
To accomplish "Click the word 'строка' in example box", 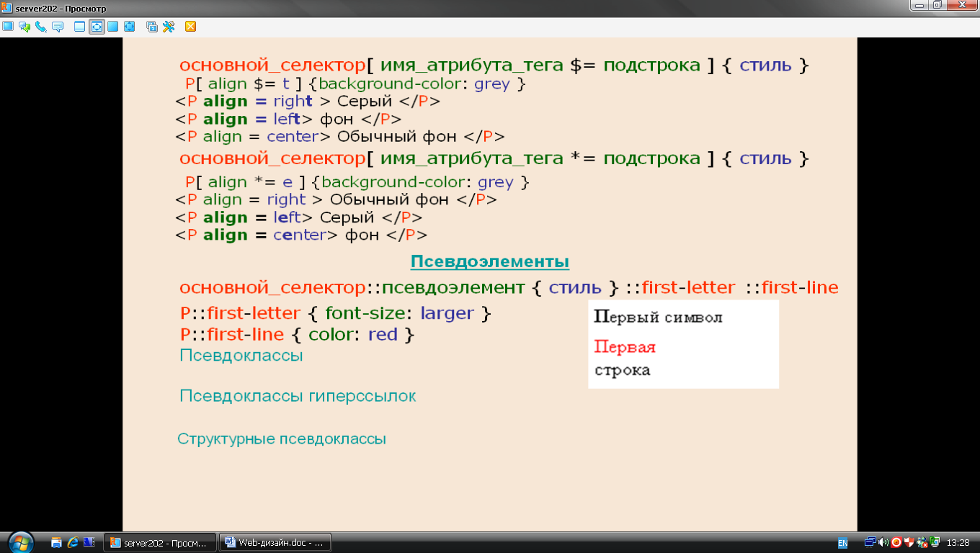I will point(623,371).
